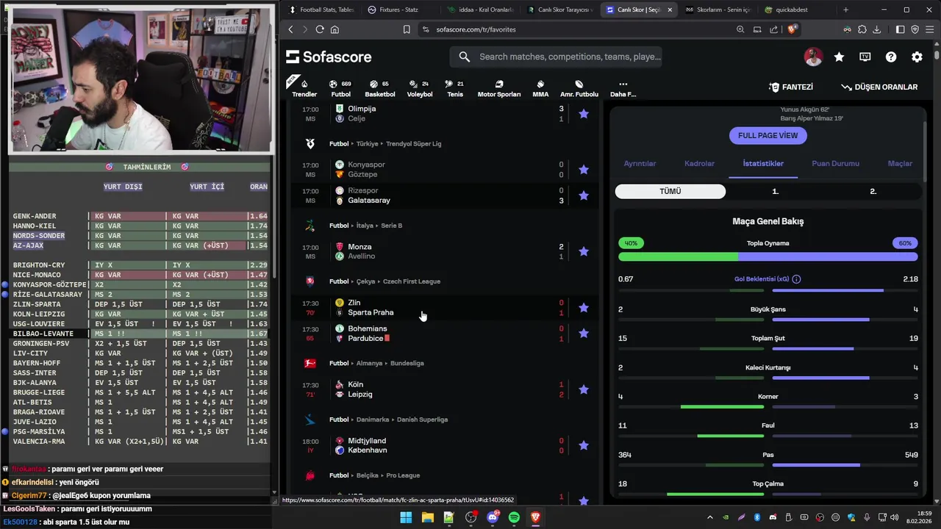Show the xG info icon
The image size is (941, 529).
(796, 279)
